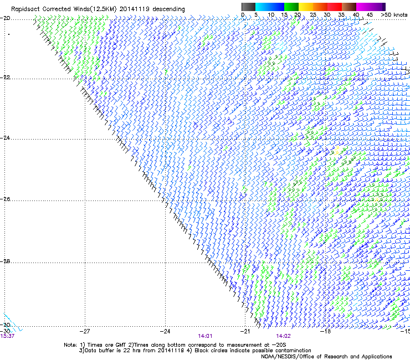
Task: Click the latitude label '-22' on the left axis
Action: coord(5,77)
